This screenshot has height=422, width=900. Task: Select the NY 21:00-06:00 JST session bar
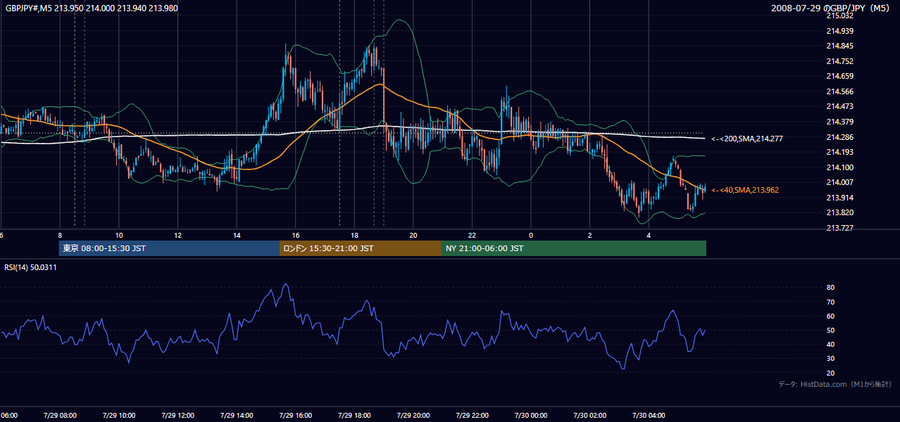(574, 248)
